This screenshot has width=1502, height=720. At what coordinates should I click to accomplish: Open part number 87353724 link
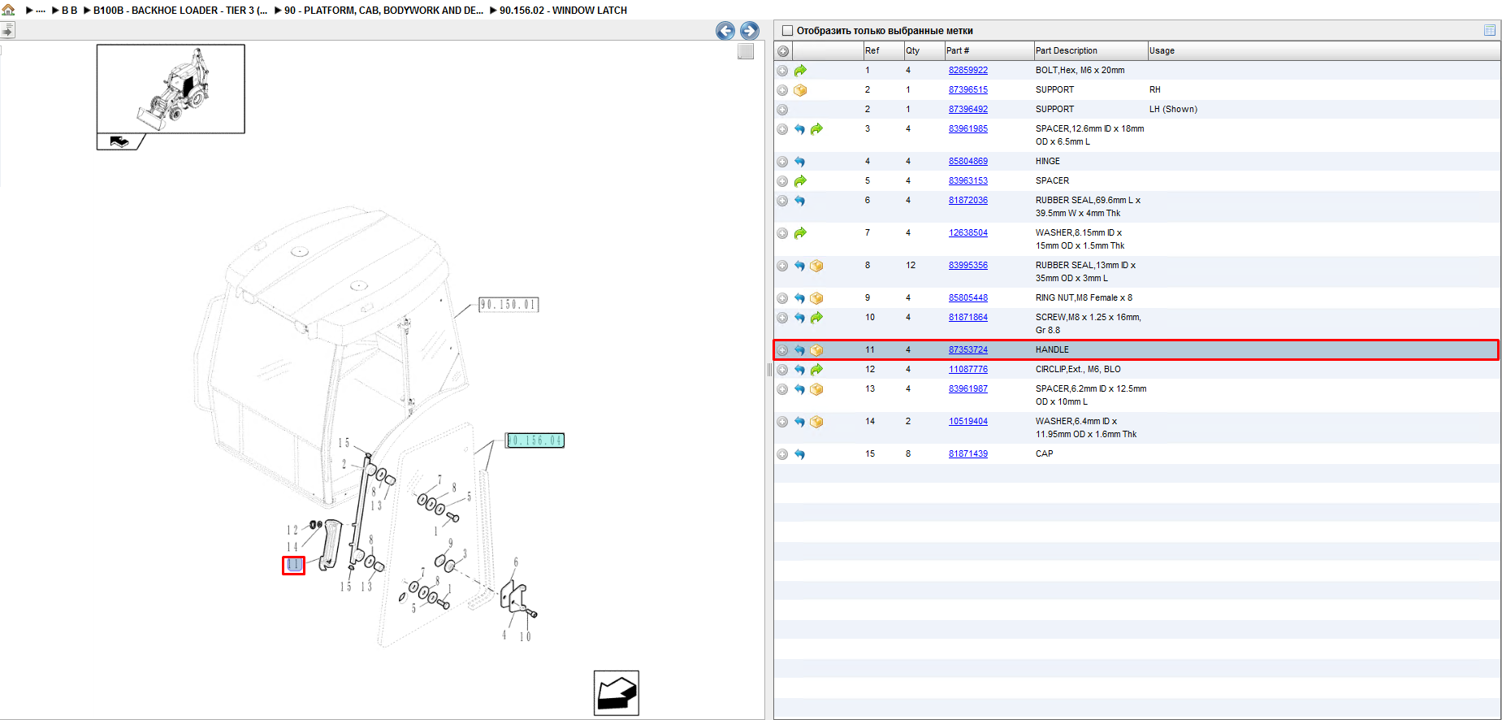[968, 350]
